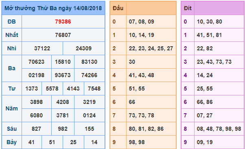Click Tư prize number 7548

click(94, 89)
